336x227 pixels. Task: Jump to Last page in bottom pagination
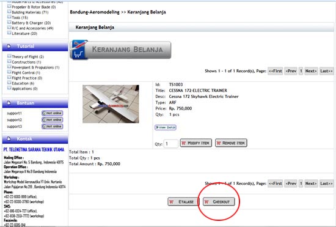pos(326,184)
